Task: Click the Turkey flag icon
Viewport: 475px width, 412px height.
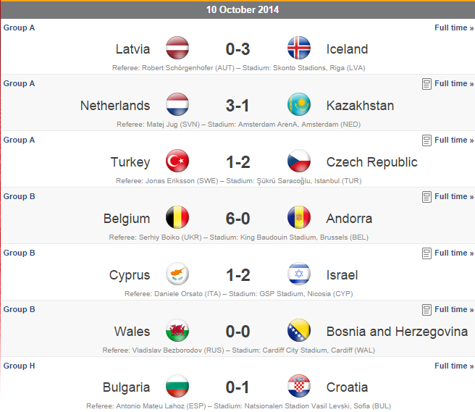Action: pyautogui.click(x=177, y=161)
